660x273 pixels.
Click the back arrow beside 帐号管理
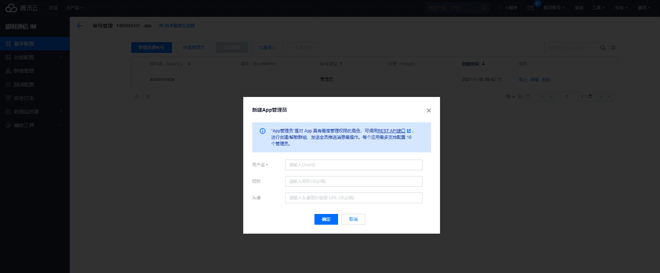tap(79, 26)
